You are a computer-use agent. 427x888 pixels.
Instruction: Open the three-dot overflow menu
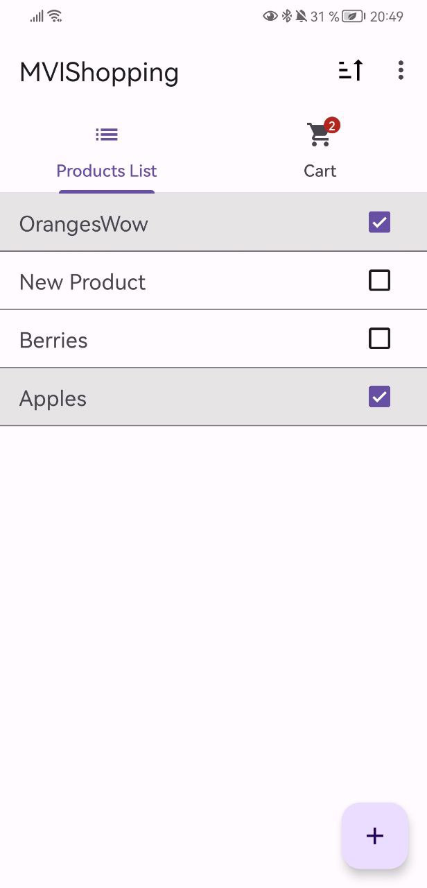pyautogui.click(x=401, y=69)
